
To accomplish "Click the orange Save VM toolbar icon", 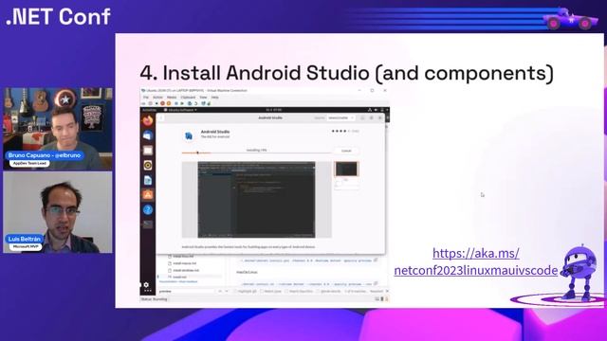I will pos(169,103).
